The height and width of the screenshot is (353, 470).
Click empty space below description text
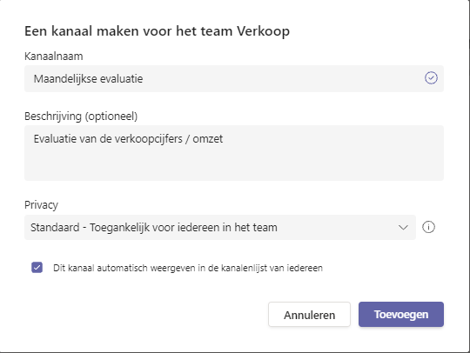coord(234,164)
